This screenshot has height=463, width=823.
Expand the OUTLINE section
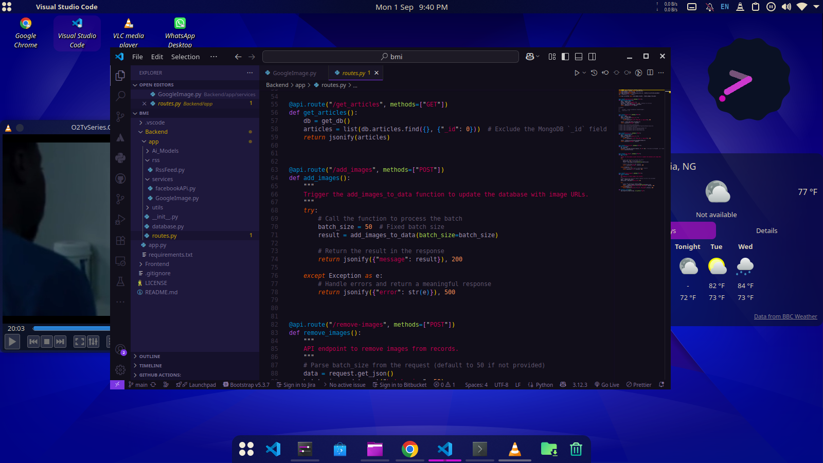point(150,357)
